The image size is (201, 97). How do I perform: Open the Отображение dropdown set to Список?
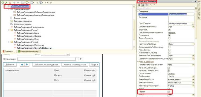click(193, 76)
